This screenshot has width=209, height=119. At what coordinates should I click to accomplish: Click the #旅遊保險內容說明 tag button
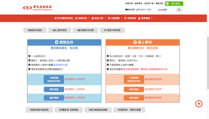[39, 110]
